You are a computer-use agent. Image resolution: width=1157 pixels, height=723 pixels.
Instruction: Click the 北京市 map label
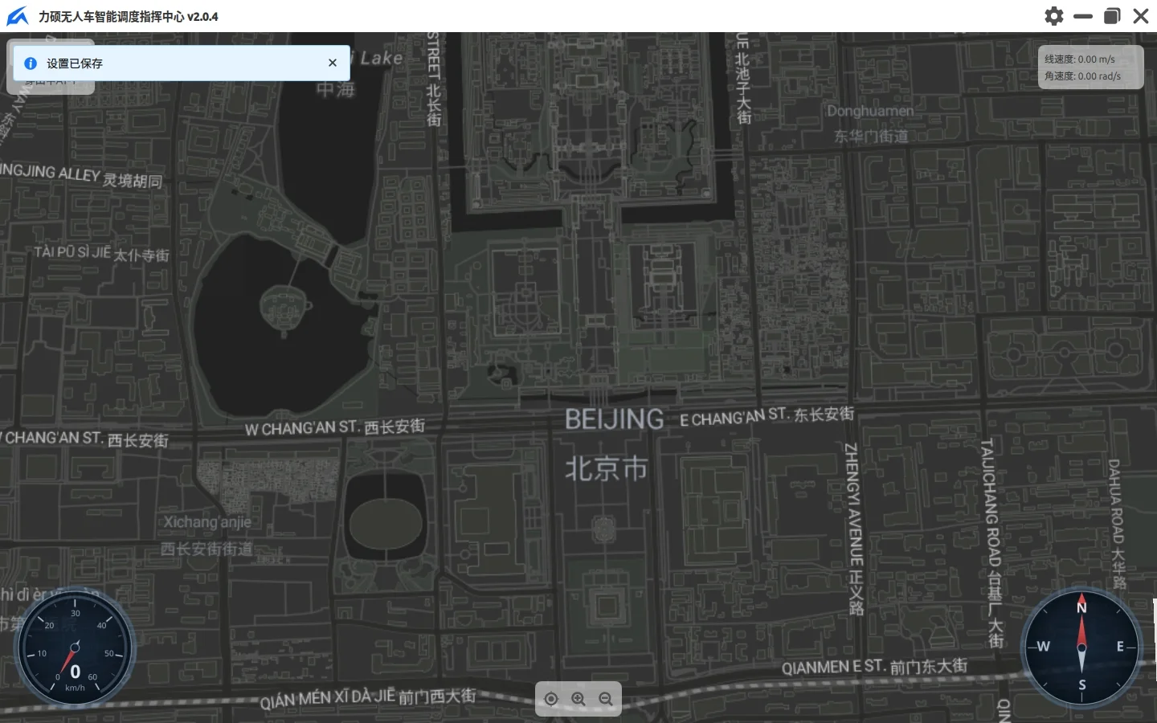(x=607, y=468)
